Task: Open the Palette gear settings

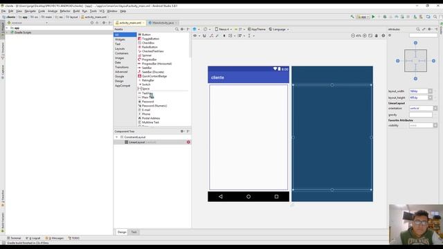Action: 183,29
